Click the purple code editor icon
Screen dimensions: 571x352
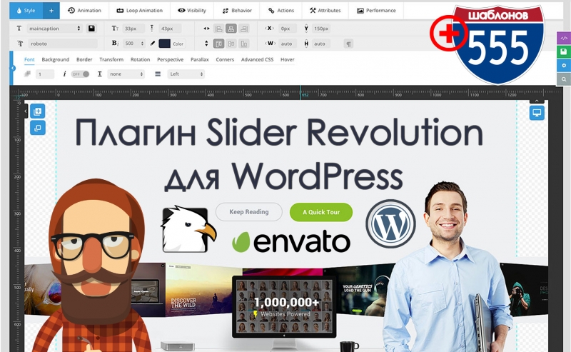coord(564,38)
